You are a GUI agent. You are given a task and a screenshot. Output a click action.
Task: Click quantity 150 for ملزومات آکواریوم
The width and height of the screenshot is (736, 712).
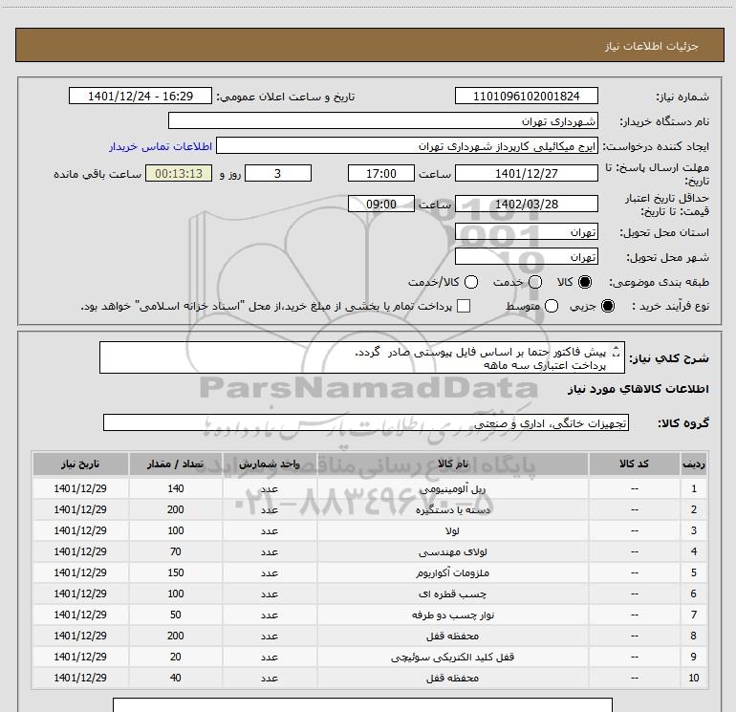point(176,573)
